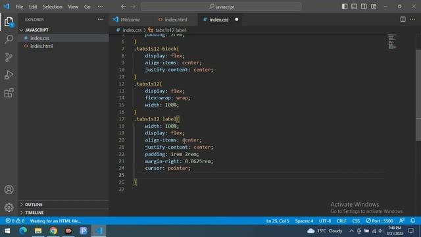Open the Run and Debug view
Image resolution: width=421 pixels, height=237 pixels.
point(9,75)
